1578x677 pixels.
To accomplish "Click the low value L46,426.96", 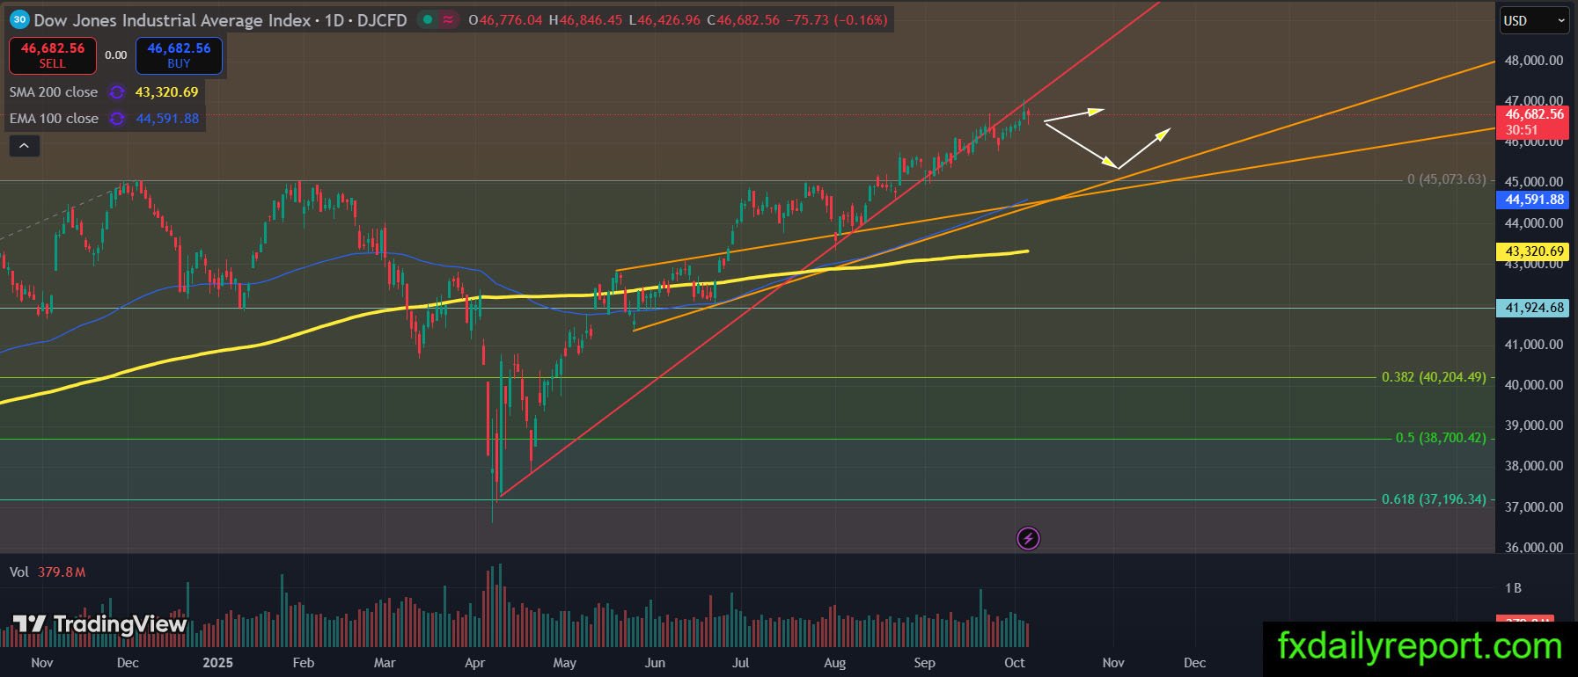I will [664, 19].
